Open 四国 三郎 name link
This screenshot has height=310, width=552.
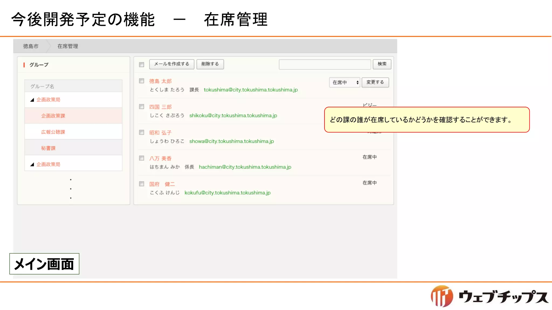coord(160,107)
